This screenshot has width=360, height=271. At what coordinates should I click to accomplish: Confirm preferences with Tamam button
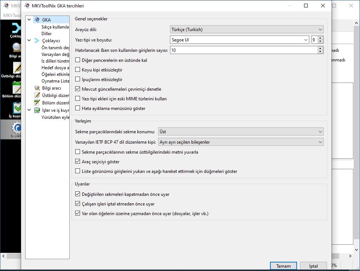coord(283,266)
